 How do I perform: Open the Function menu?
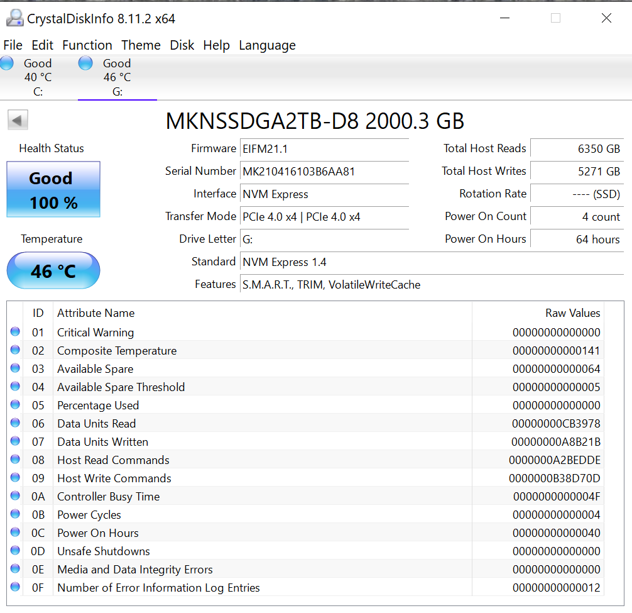coord(87,45)
